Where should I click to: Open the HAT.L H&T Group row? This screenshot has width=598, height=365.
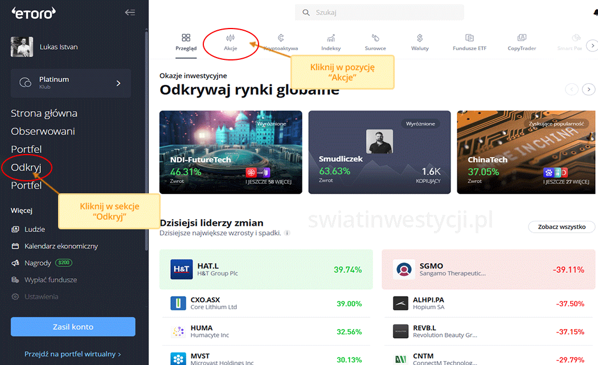click(266, 269)
